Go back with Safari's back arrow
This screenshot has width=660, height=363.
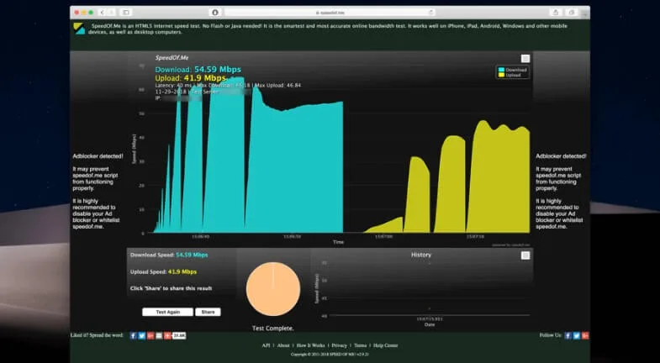point(102,13)
